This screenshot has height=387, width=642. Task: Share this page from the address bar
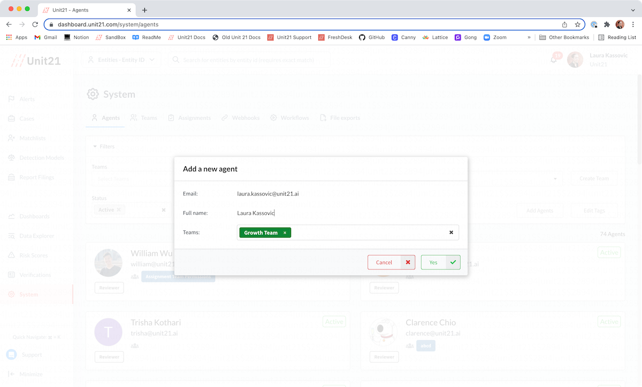[565, 24]
